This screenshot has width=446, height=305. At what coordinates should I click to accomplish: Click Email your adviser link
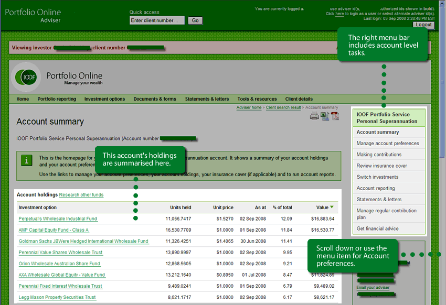(x=373, y=287)
